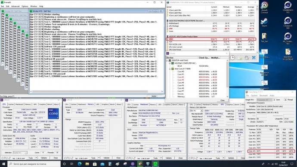Click the Windows search box
The height and width of the screenshot is (167, 297).
(34, 164)
